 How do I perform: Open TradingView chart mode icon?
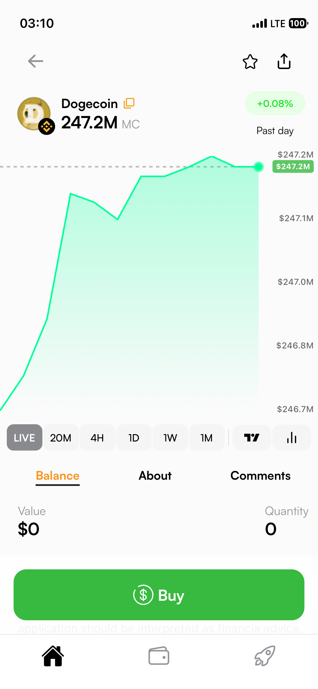point(252,438)
